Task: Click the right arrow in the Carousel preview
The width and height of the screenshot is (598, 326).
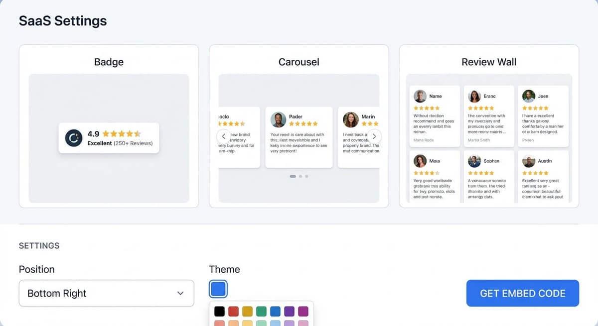Action: (x=374, y=136)
